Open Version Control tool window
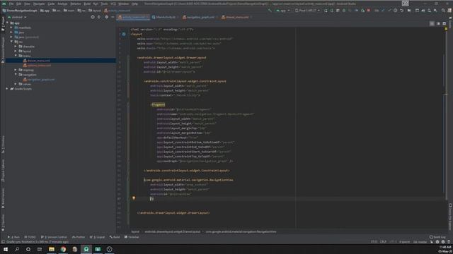The width and height of the screenshot is (453, 254). 54,237
